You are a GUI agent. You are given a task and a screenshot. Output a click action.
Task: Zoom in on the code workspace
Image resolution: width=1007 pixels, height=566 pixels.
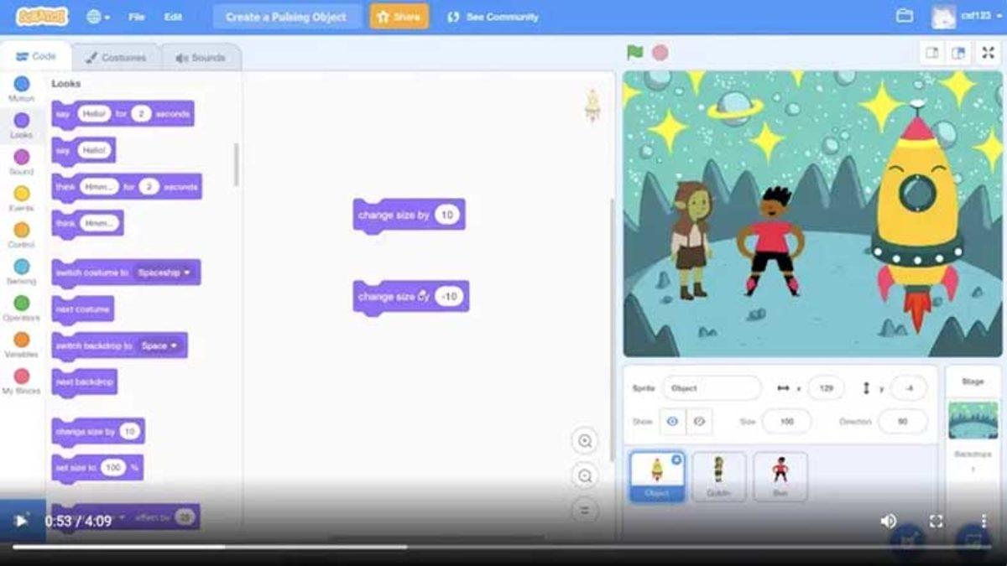coord(584,441)
